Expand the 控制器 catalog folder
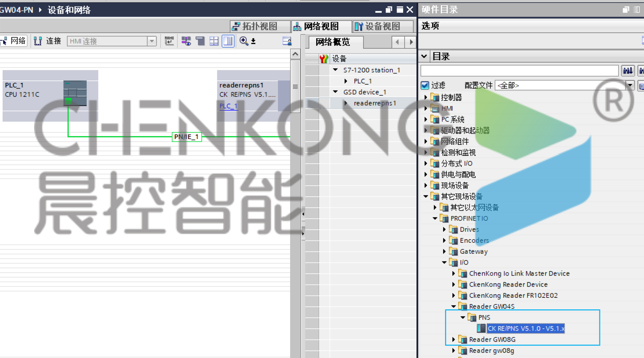 (x=426, y=97)
